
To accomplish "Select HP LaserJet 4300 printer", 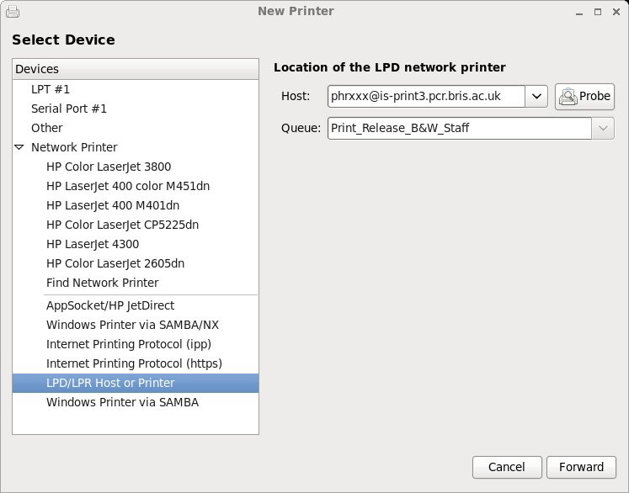I will tap(103, 244).
